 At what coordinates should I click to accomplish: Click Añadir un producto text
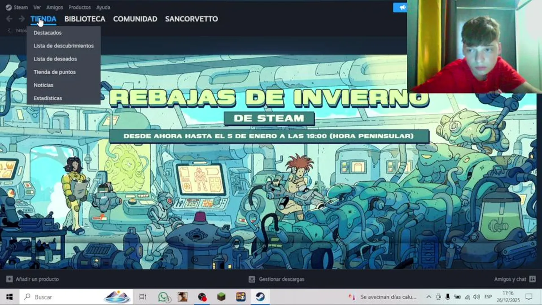pyautogui.click(x=37, y=279)
